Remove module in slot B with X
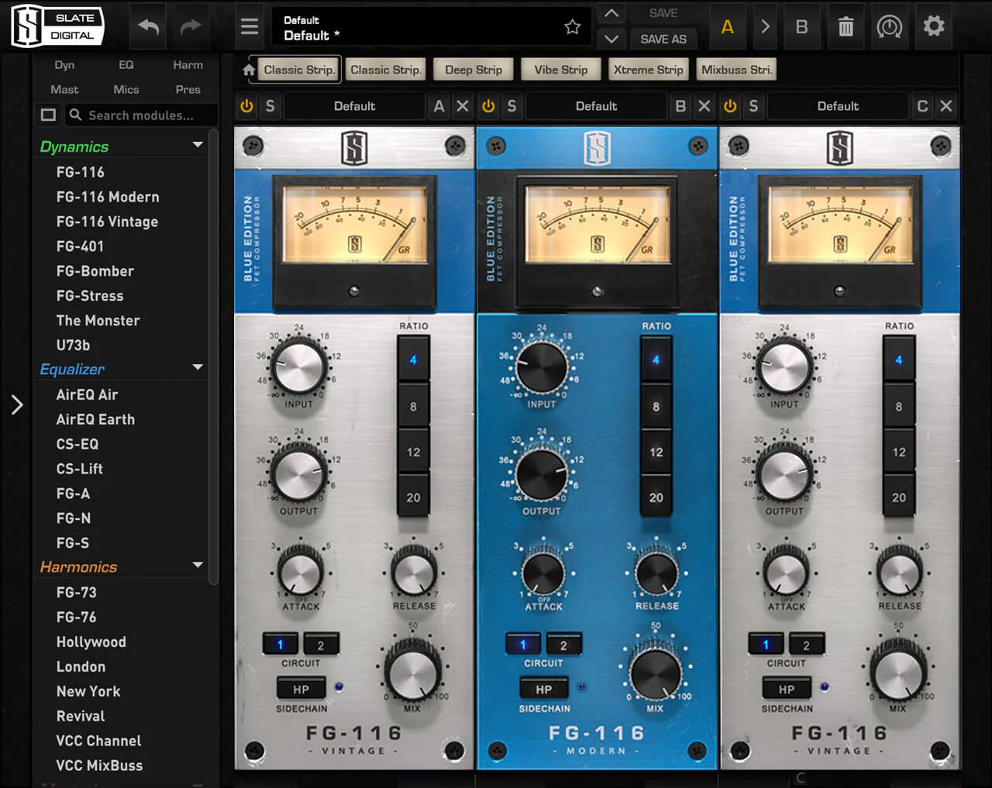Image resolution: width=992 pixels, height=788 pixels. 704,106
